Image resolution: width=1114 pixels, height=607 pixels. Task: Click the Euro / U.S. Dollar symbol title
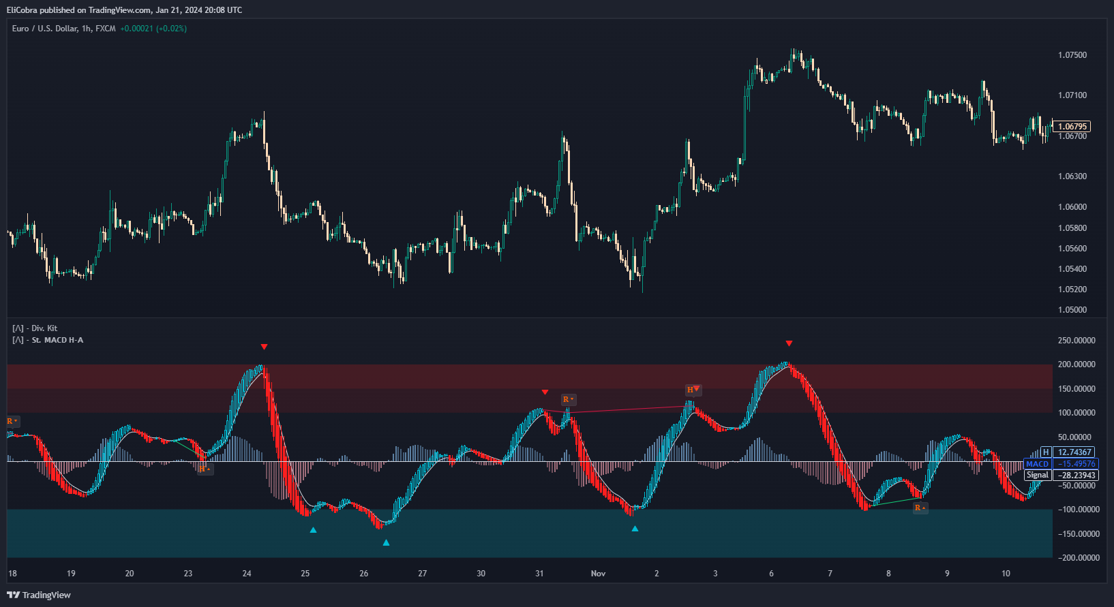[x=63, y=29]
